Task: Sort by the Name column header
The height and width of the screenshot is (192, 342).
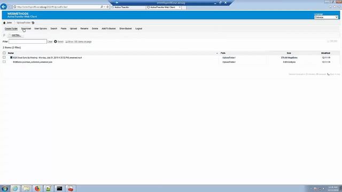Action: [x=11, y=53]
